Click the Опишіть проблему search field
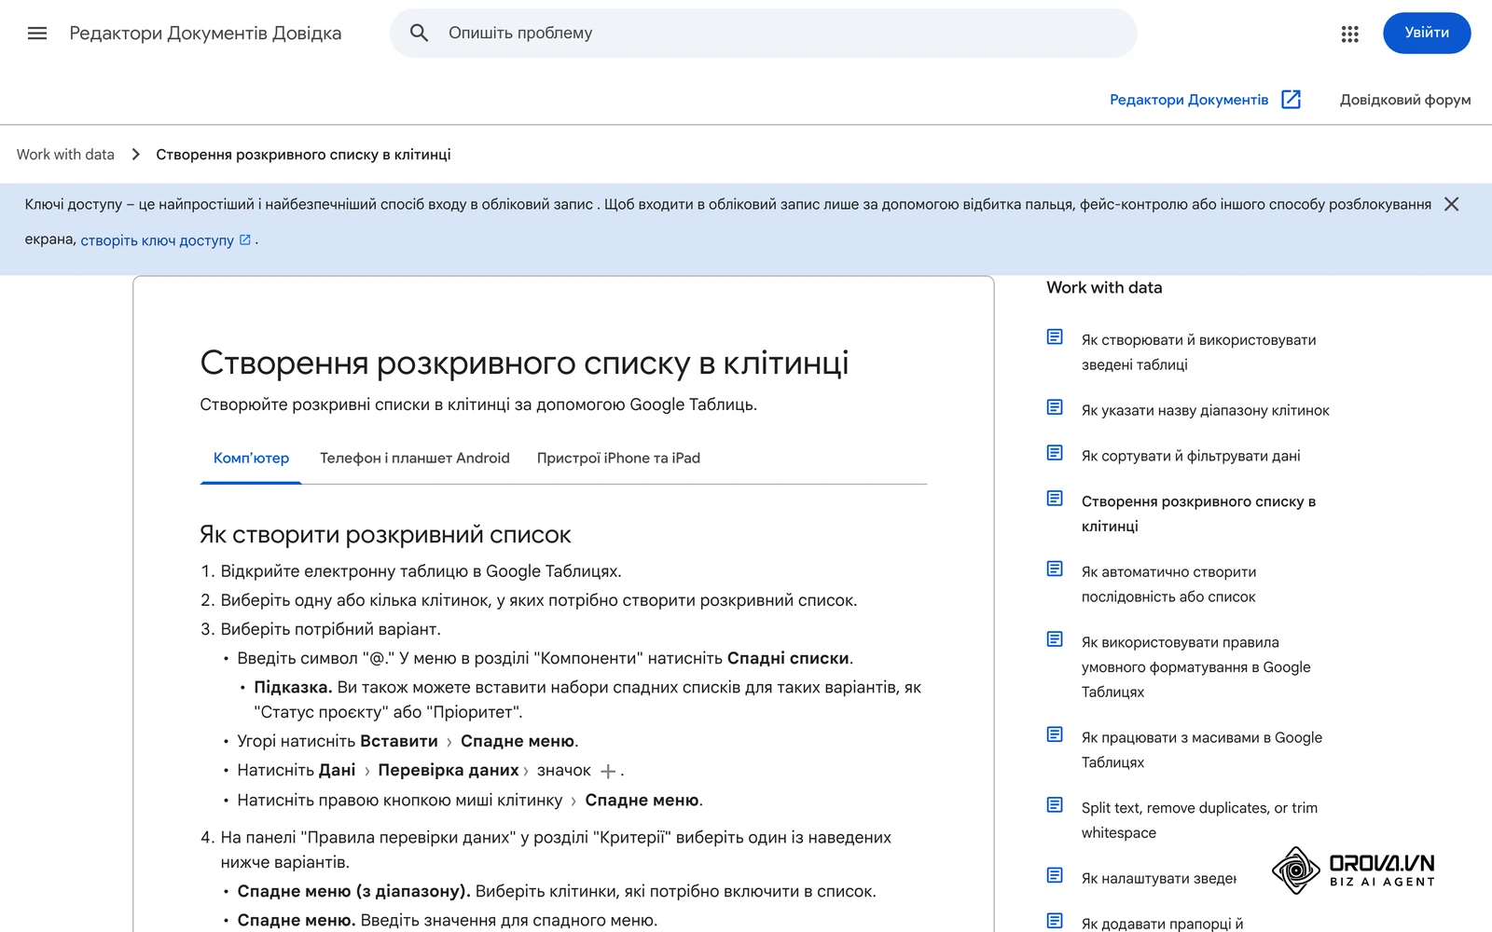This screenshot has height=932, width=1492. [x=763, y=34]
